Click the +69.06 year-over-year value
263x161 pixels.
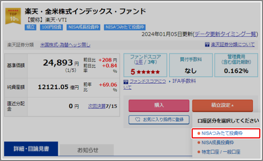108,85
